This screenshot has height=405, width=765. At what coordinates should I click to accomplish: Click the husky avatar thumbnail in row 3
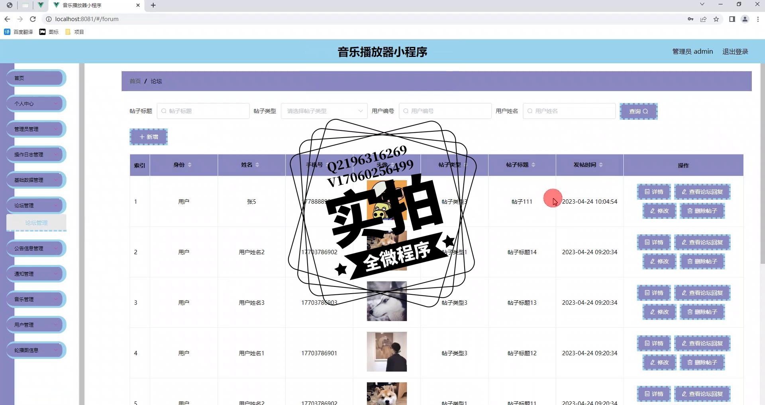pos(387,301)
